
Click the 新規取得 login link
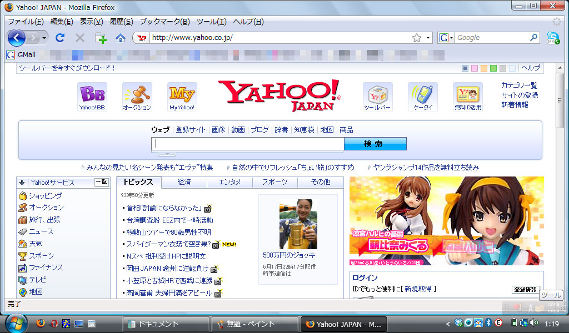(x=418, y=289)
